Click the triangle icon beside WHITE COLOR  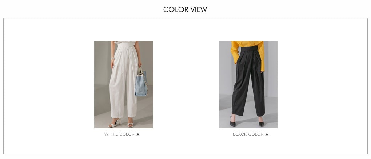138,134
